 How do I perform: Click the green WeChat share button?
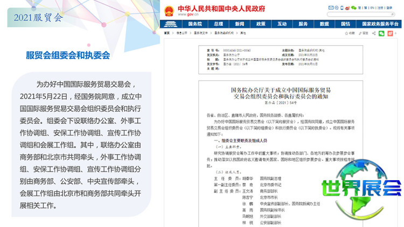click(x=381, y=33)
